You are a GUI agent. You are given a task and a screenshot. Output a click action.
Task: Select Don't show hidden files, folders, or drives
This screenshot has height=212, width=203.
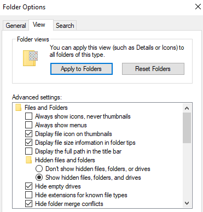coord(39,169)
